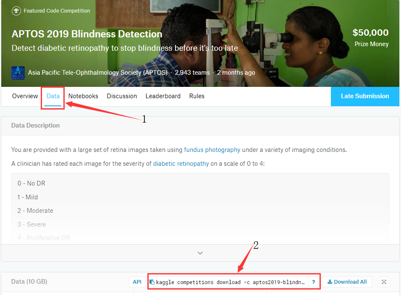Click the kaggle competitions download command field
This screenshot has width=401, height=295.
[x=230, y=282]
